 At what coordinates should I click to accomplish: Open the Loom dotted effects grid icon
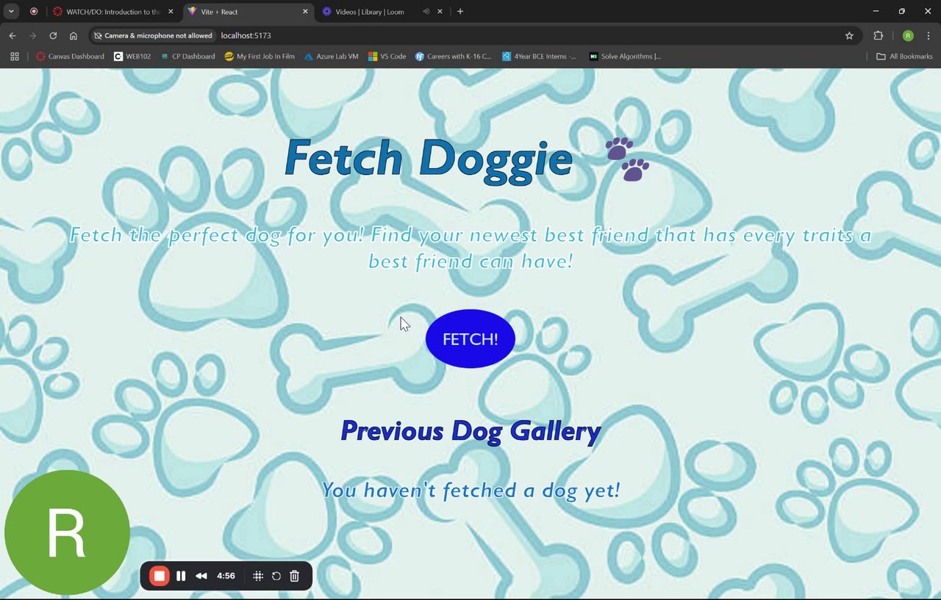(258, 576)
